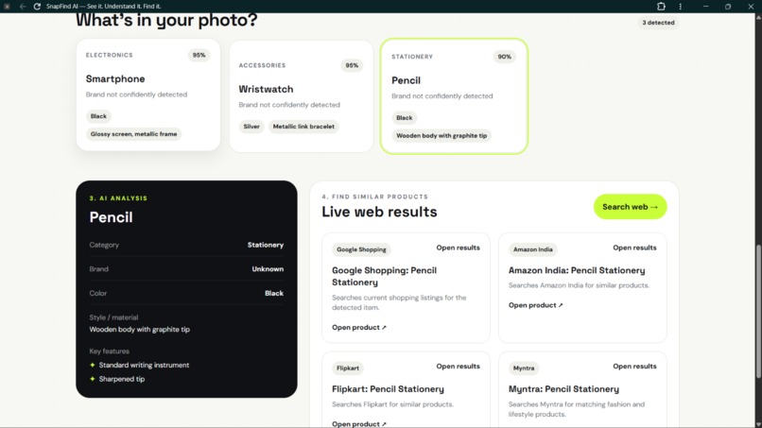
Task: Open the three-dot browser menu
Action: 680,7
